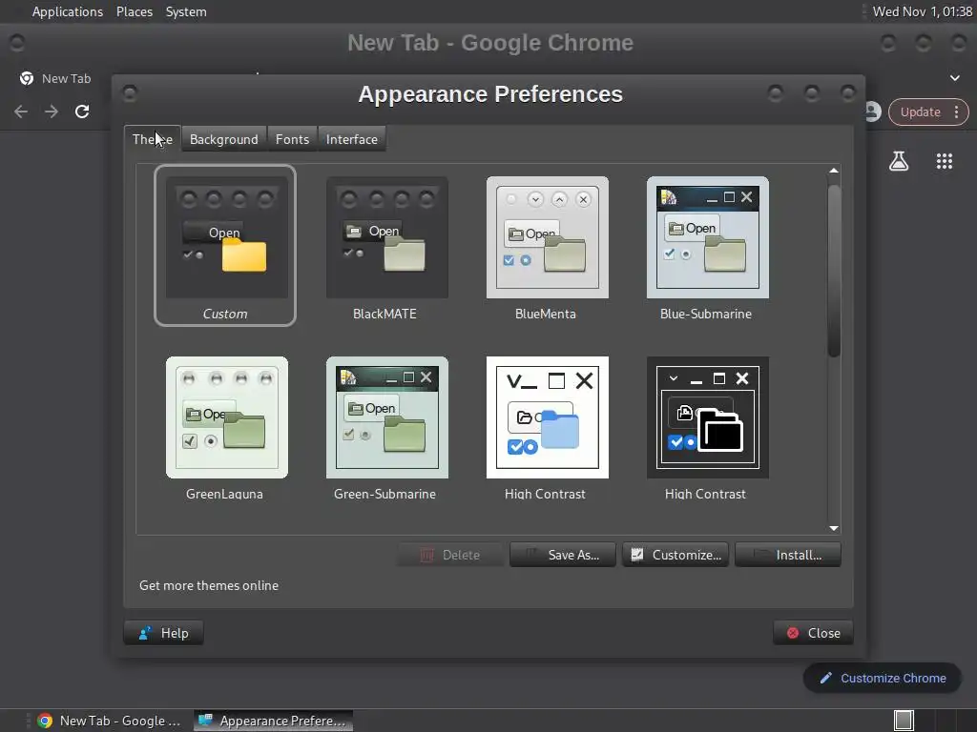This screenshot has width=977, height=732.
Task: Switch to the Theme tab
Action: point(153,139)
